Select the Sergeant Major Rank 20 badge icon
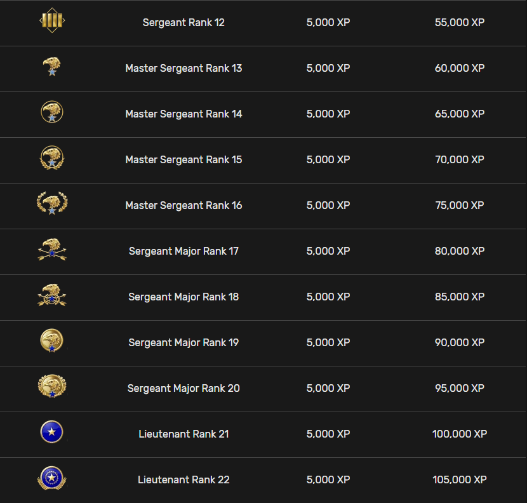 pyautogui.click(x=52, y=387)
